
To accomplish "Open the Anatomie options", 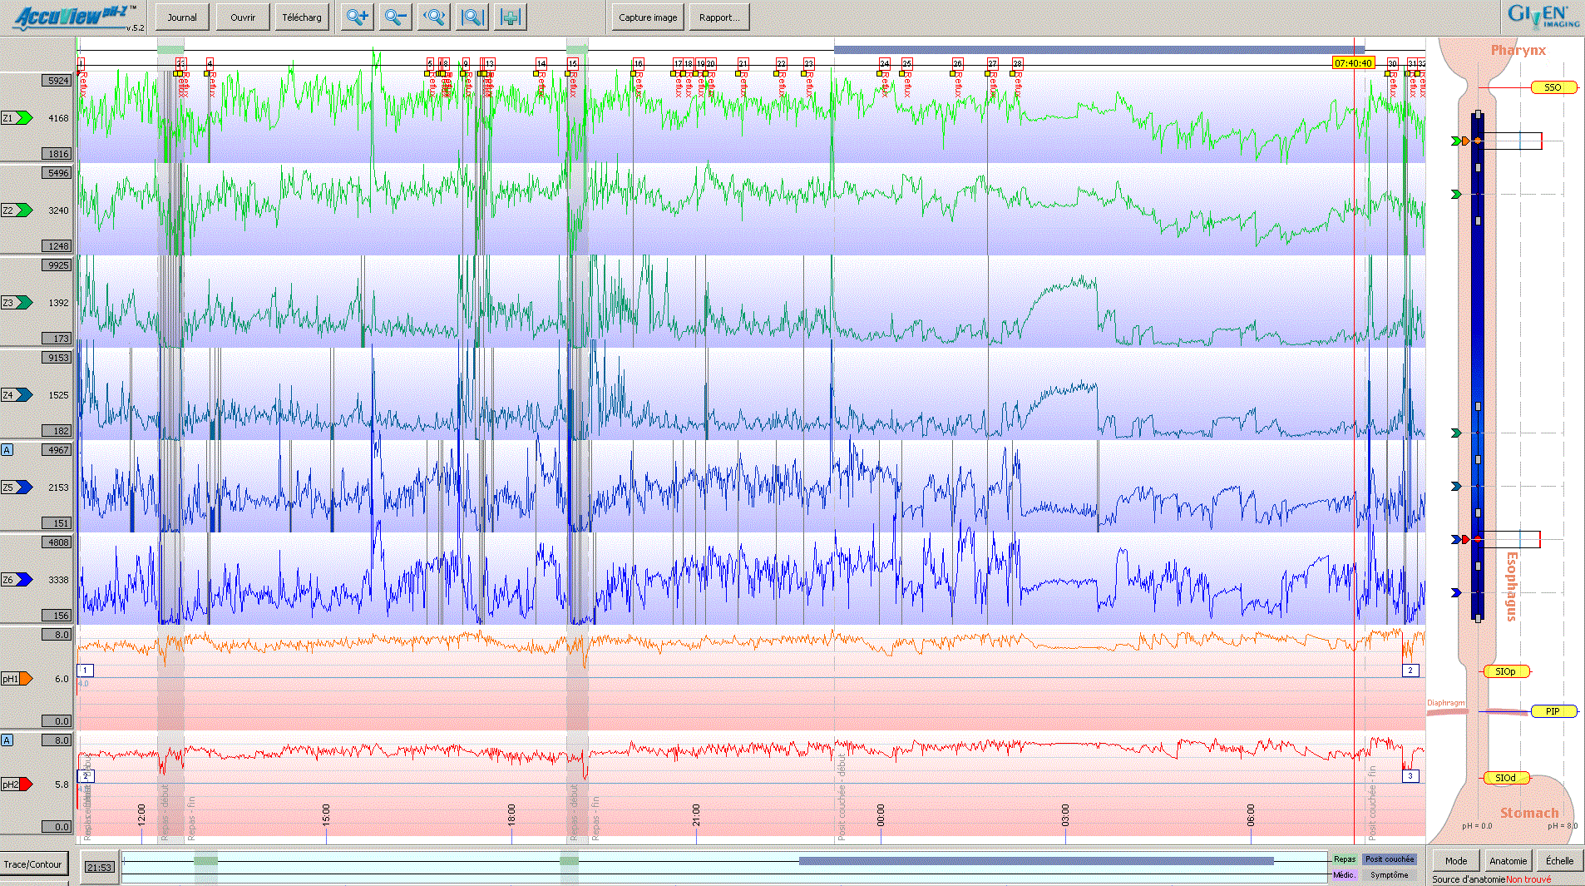I will click(x=1508, y=861).
